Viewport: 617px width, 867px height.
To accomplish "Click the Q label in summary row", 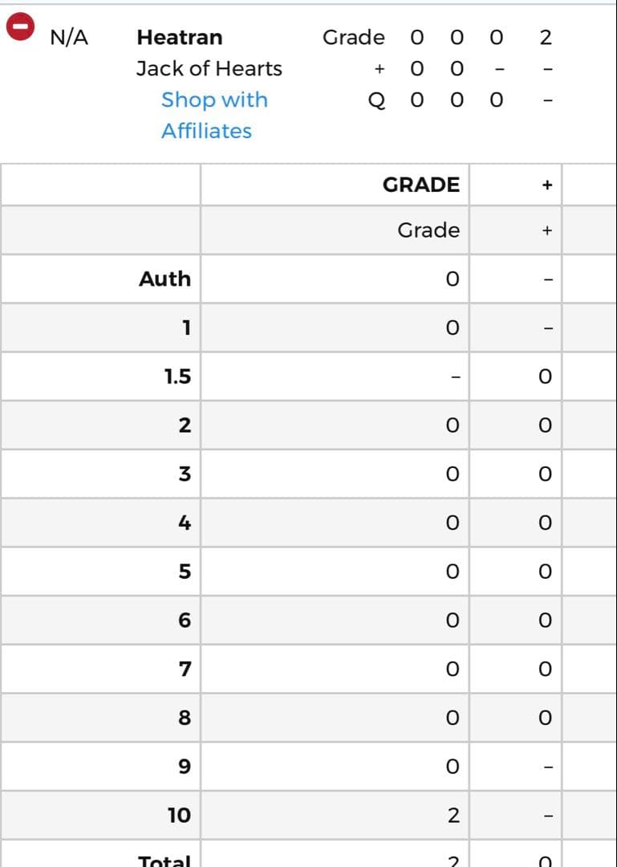I will (375, 100).
